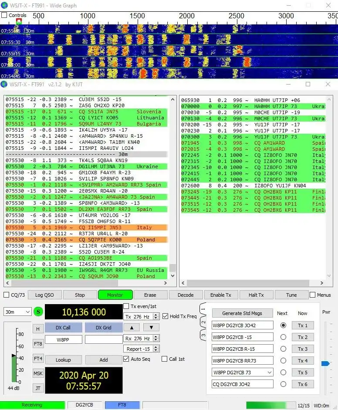
Task: Click Erase to clear decodes
Action: [x=150, y=295]
